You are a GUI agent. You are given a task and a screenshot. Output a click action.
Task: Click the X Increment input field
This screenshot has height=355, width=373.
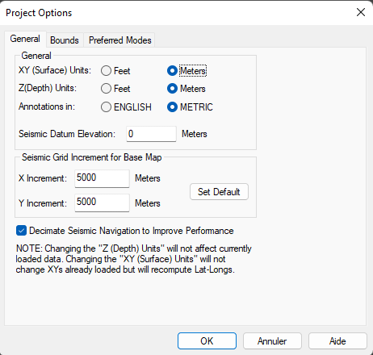(102, 178)
